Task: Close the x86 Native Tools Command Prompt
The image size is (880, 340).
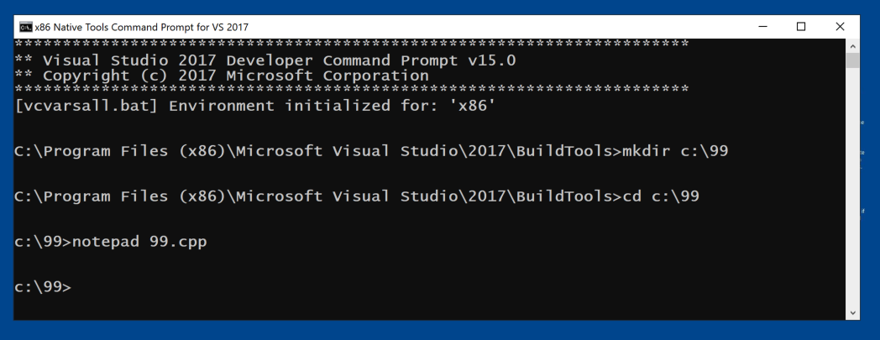Action: (x=840, y=26)
